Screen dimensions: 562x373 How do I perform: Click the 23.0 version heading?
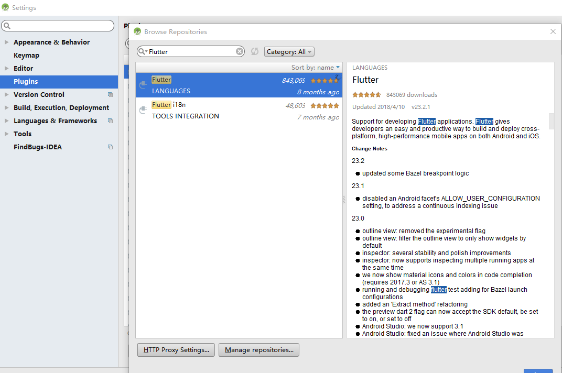[x=358, y=218]
